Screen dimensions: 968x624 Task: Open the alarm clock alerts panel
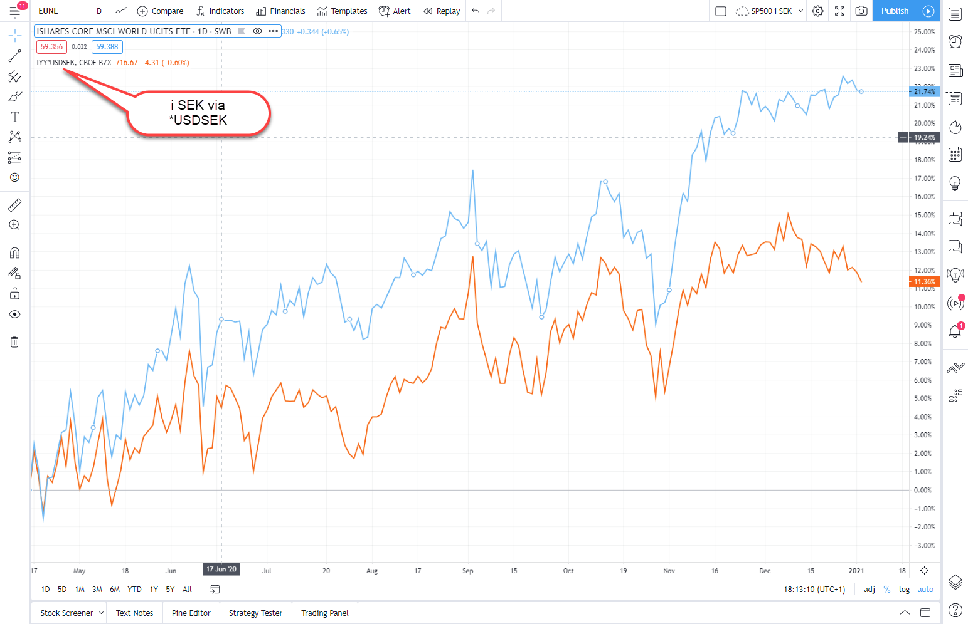955,41
